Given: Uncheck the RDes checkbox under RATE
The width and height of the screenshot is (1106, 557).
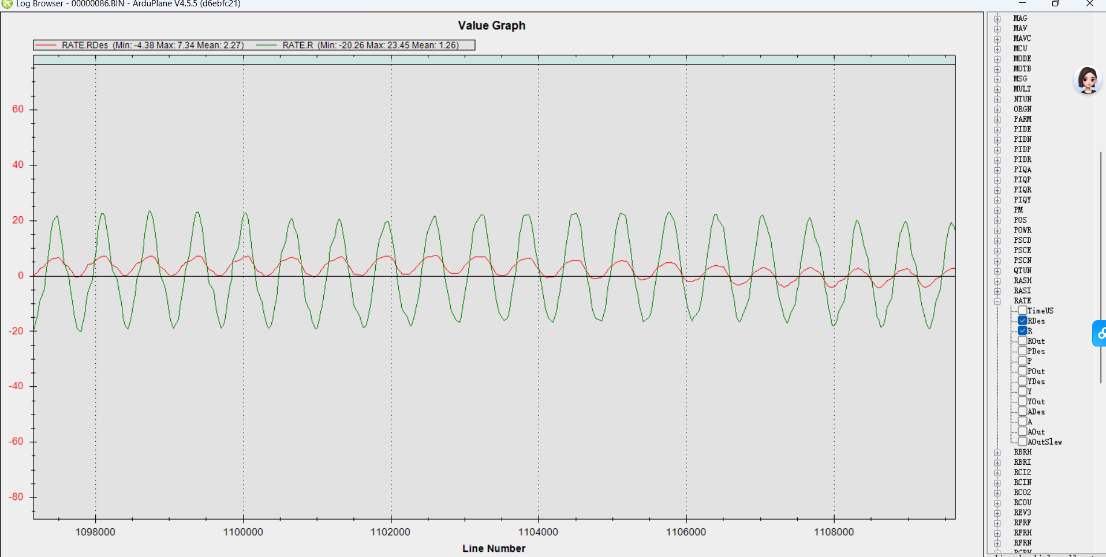Looking at the screenshot, I should [1022, 321].
